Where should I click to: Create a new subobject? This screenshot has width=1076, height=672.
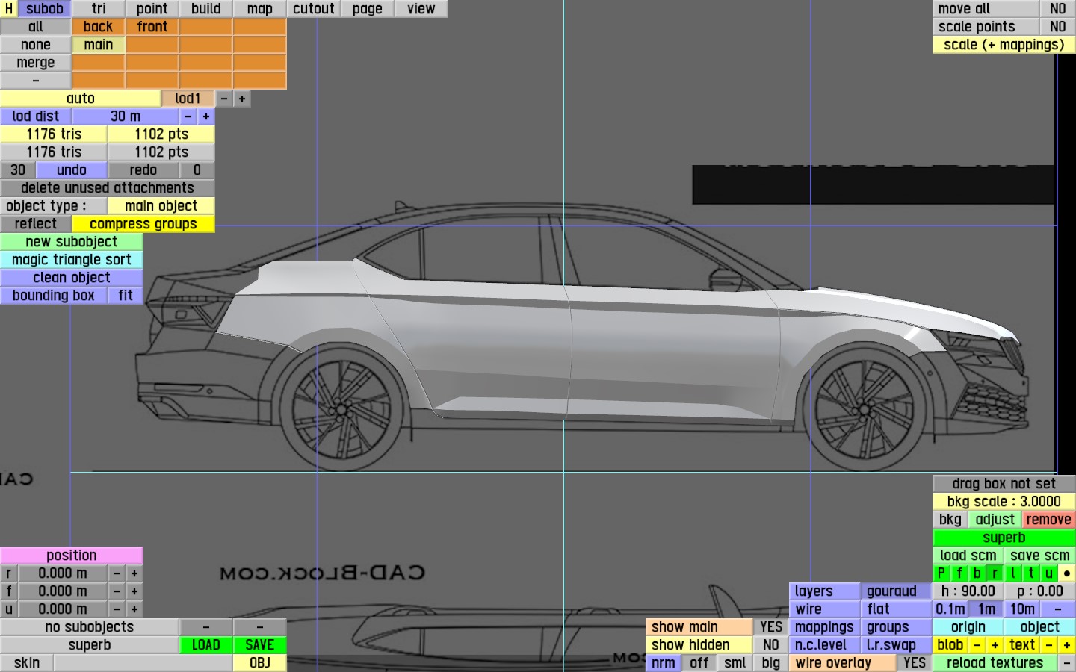tap(72, 242)
